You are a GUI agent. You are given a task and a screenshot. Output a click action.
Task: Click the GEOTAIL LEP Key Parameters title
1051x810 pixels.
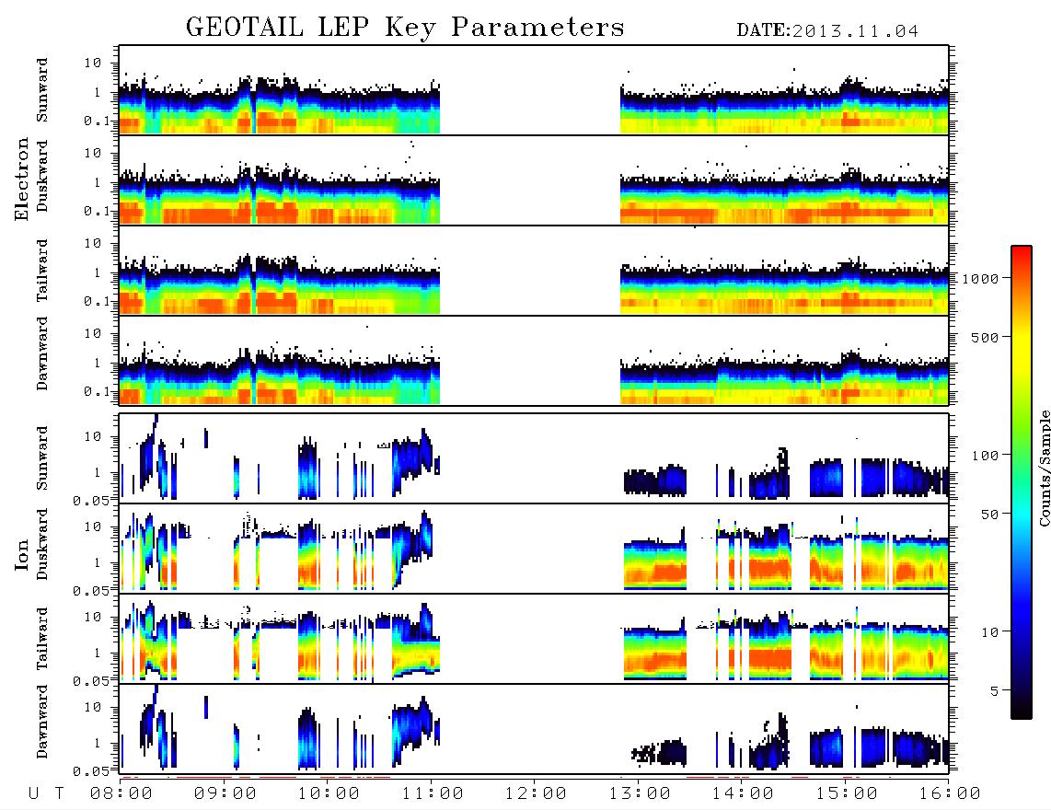pyautogui.click(x=405, y=28)
